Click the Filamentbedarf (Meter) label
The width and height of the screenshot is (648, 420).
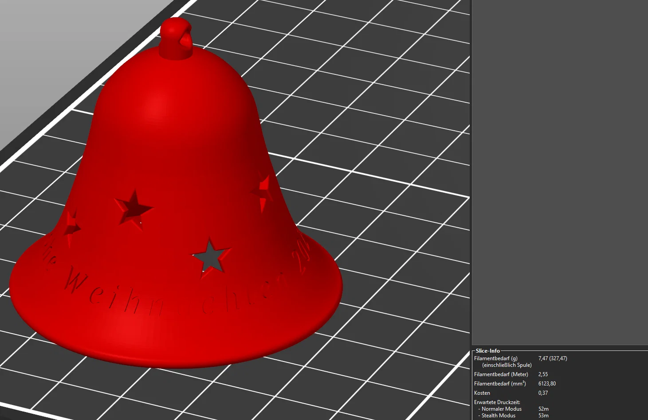point(501,374)
